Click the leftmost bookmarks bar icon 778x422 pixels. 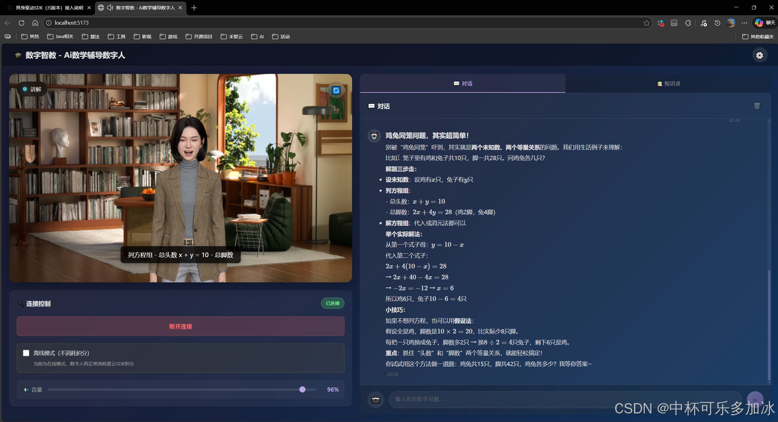pos(8,36)
